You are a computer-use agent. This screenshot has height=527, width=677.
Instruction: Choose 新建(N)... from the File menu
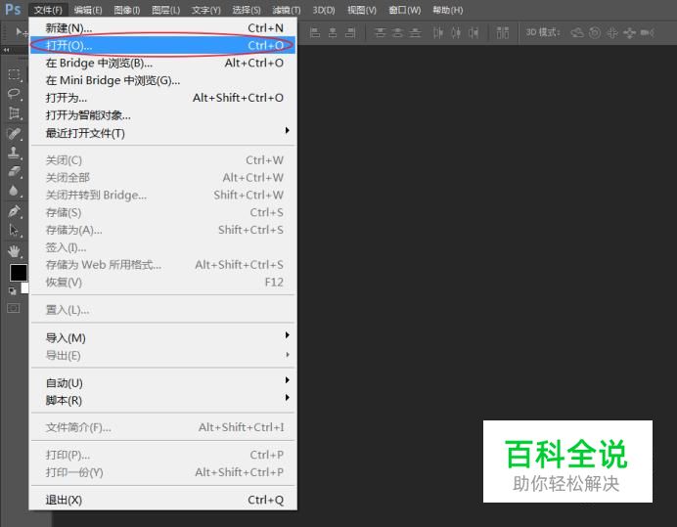[x=162, y=28]
